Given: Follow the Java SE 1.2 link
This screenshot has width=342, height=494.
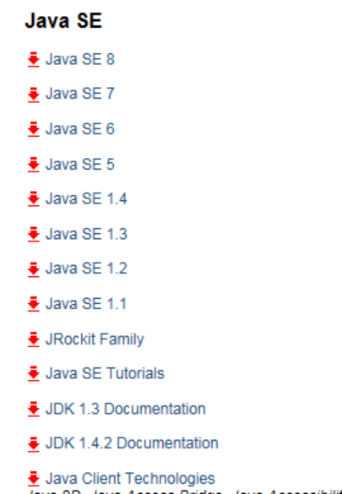Looking at the screenshot, I should click(x=86, y=269).
